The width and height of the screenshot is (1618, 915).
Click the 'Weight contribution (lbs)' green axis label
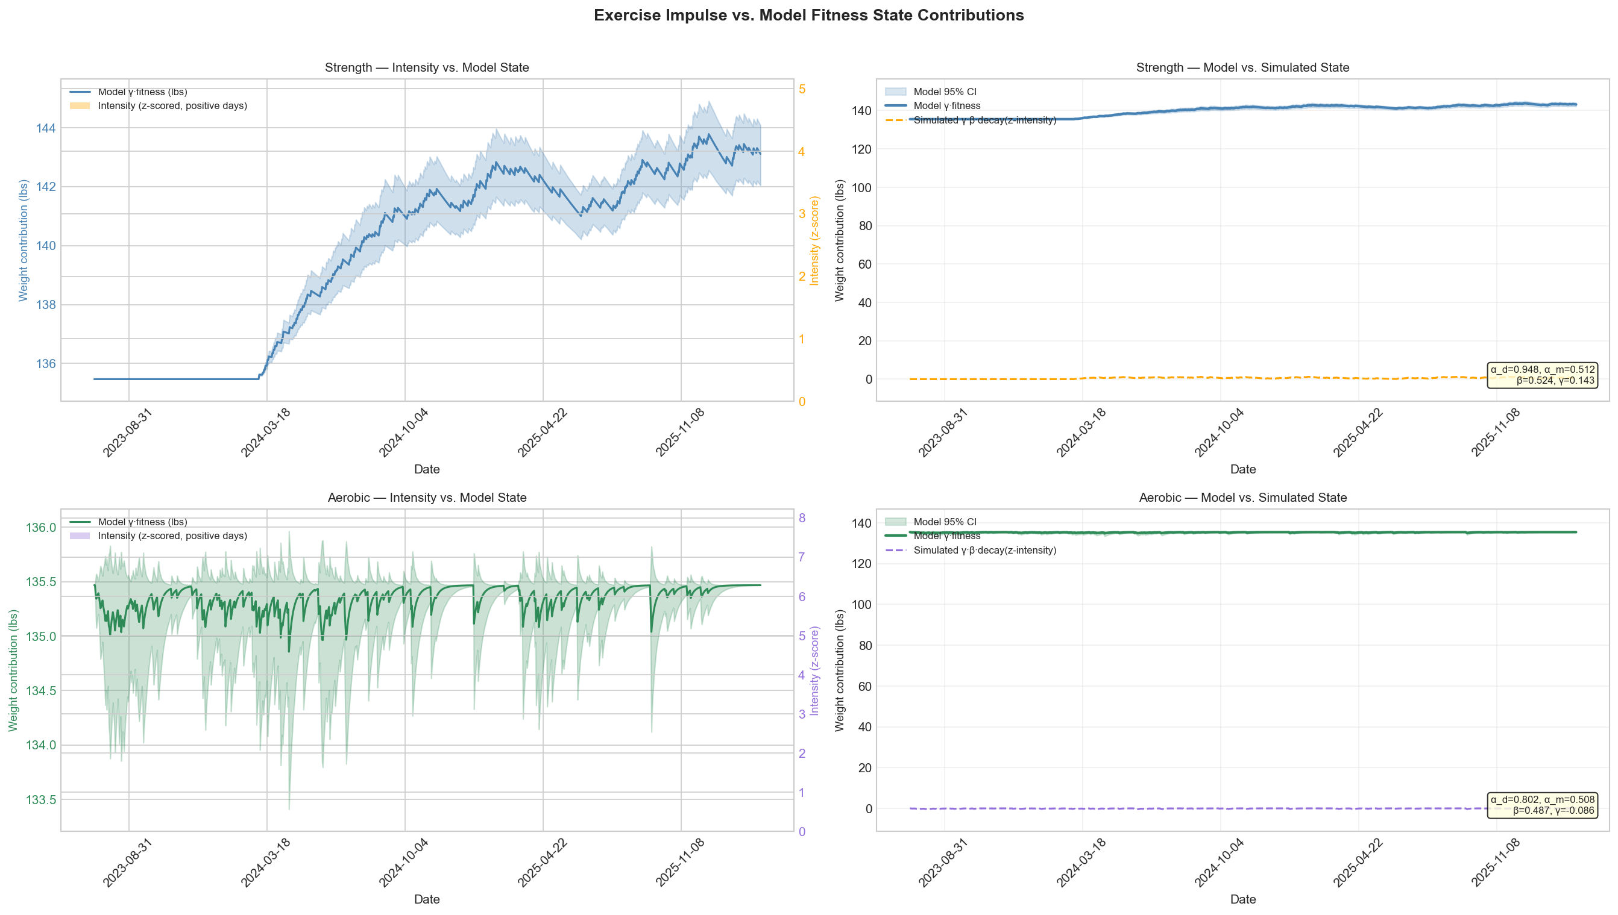[x=13, y=670]
